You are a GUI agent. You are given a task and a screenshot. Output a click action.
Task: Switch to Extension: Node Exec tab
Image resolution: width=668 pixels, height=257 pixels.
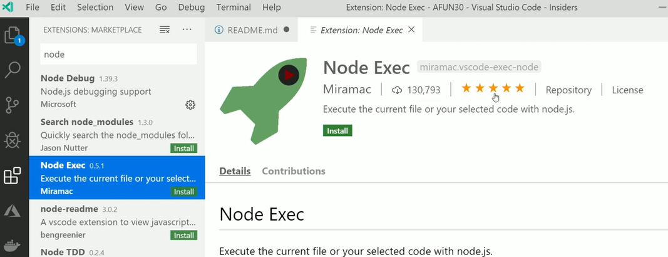361,30
